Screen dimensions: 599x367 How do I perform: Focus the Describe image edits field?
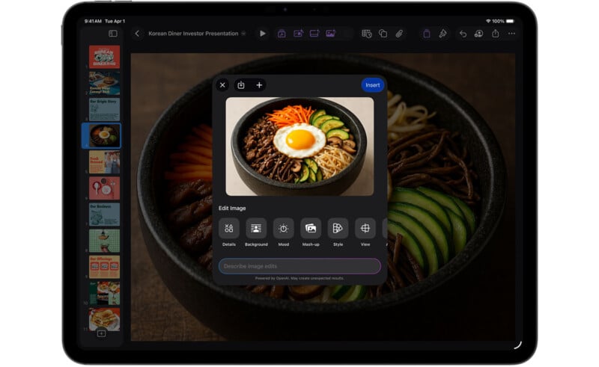pyautogui.click(x=299, y=266)
